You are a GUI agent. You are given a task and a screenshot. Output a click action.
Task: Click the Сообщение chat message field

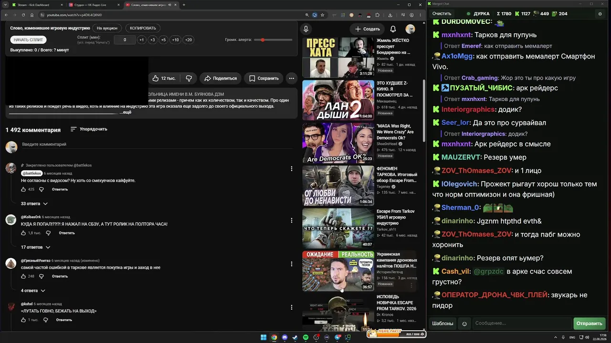522,323
